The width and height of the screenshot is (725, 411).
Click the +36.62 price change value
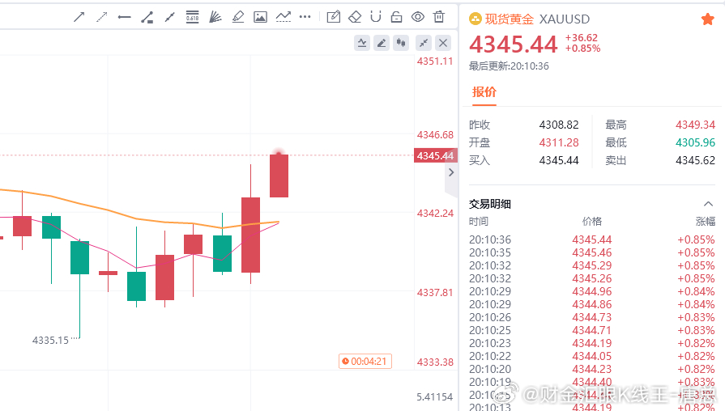(581, 38)
